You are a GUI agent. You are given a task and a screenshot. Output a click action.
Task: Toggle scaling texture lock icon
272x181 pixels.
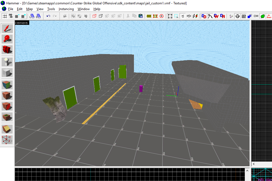(189, 16)
